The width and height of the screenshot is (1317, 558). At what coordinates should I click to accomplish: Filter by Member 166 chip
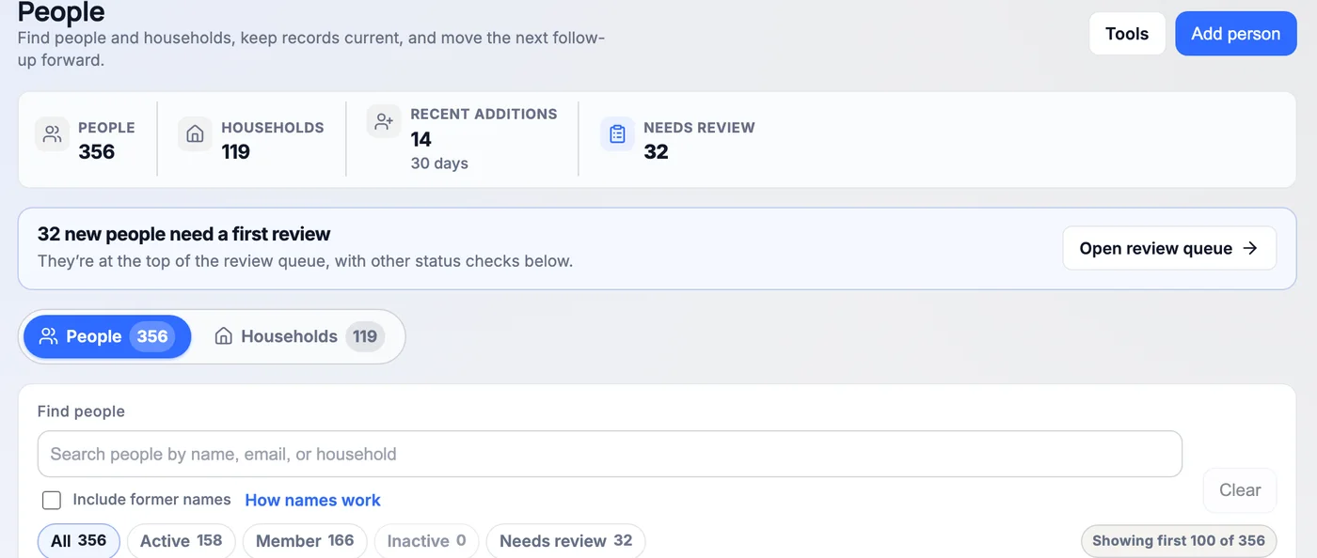[305, 541]
